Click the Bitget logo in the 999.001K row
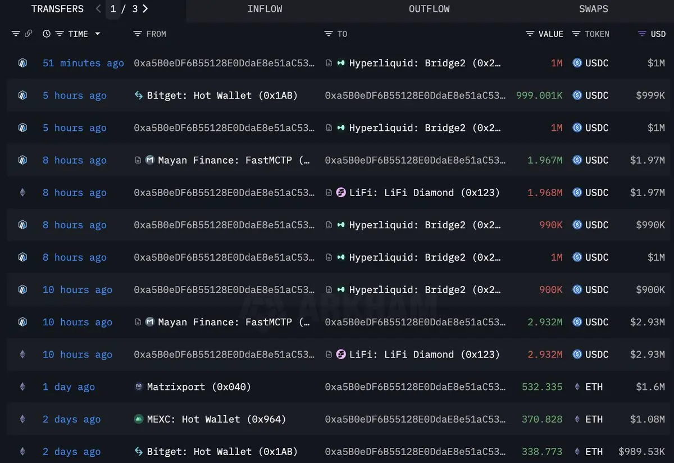This screenshot has width=674, height=463. (x=138, y=96)
